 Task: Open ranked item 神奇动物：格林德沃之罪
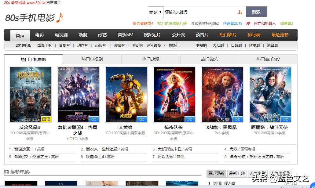[x=251, y=157]
